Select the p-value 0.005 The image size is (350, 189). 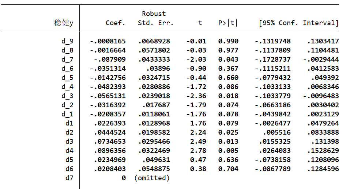(228, 151)
